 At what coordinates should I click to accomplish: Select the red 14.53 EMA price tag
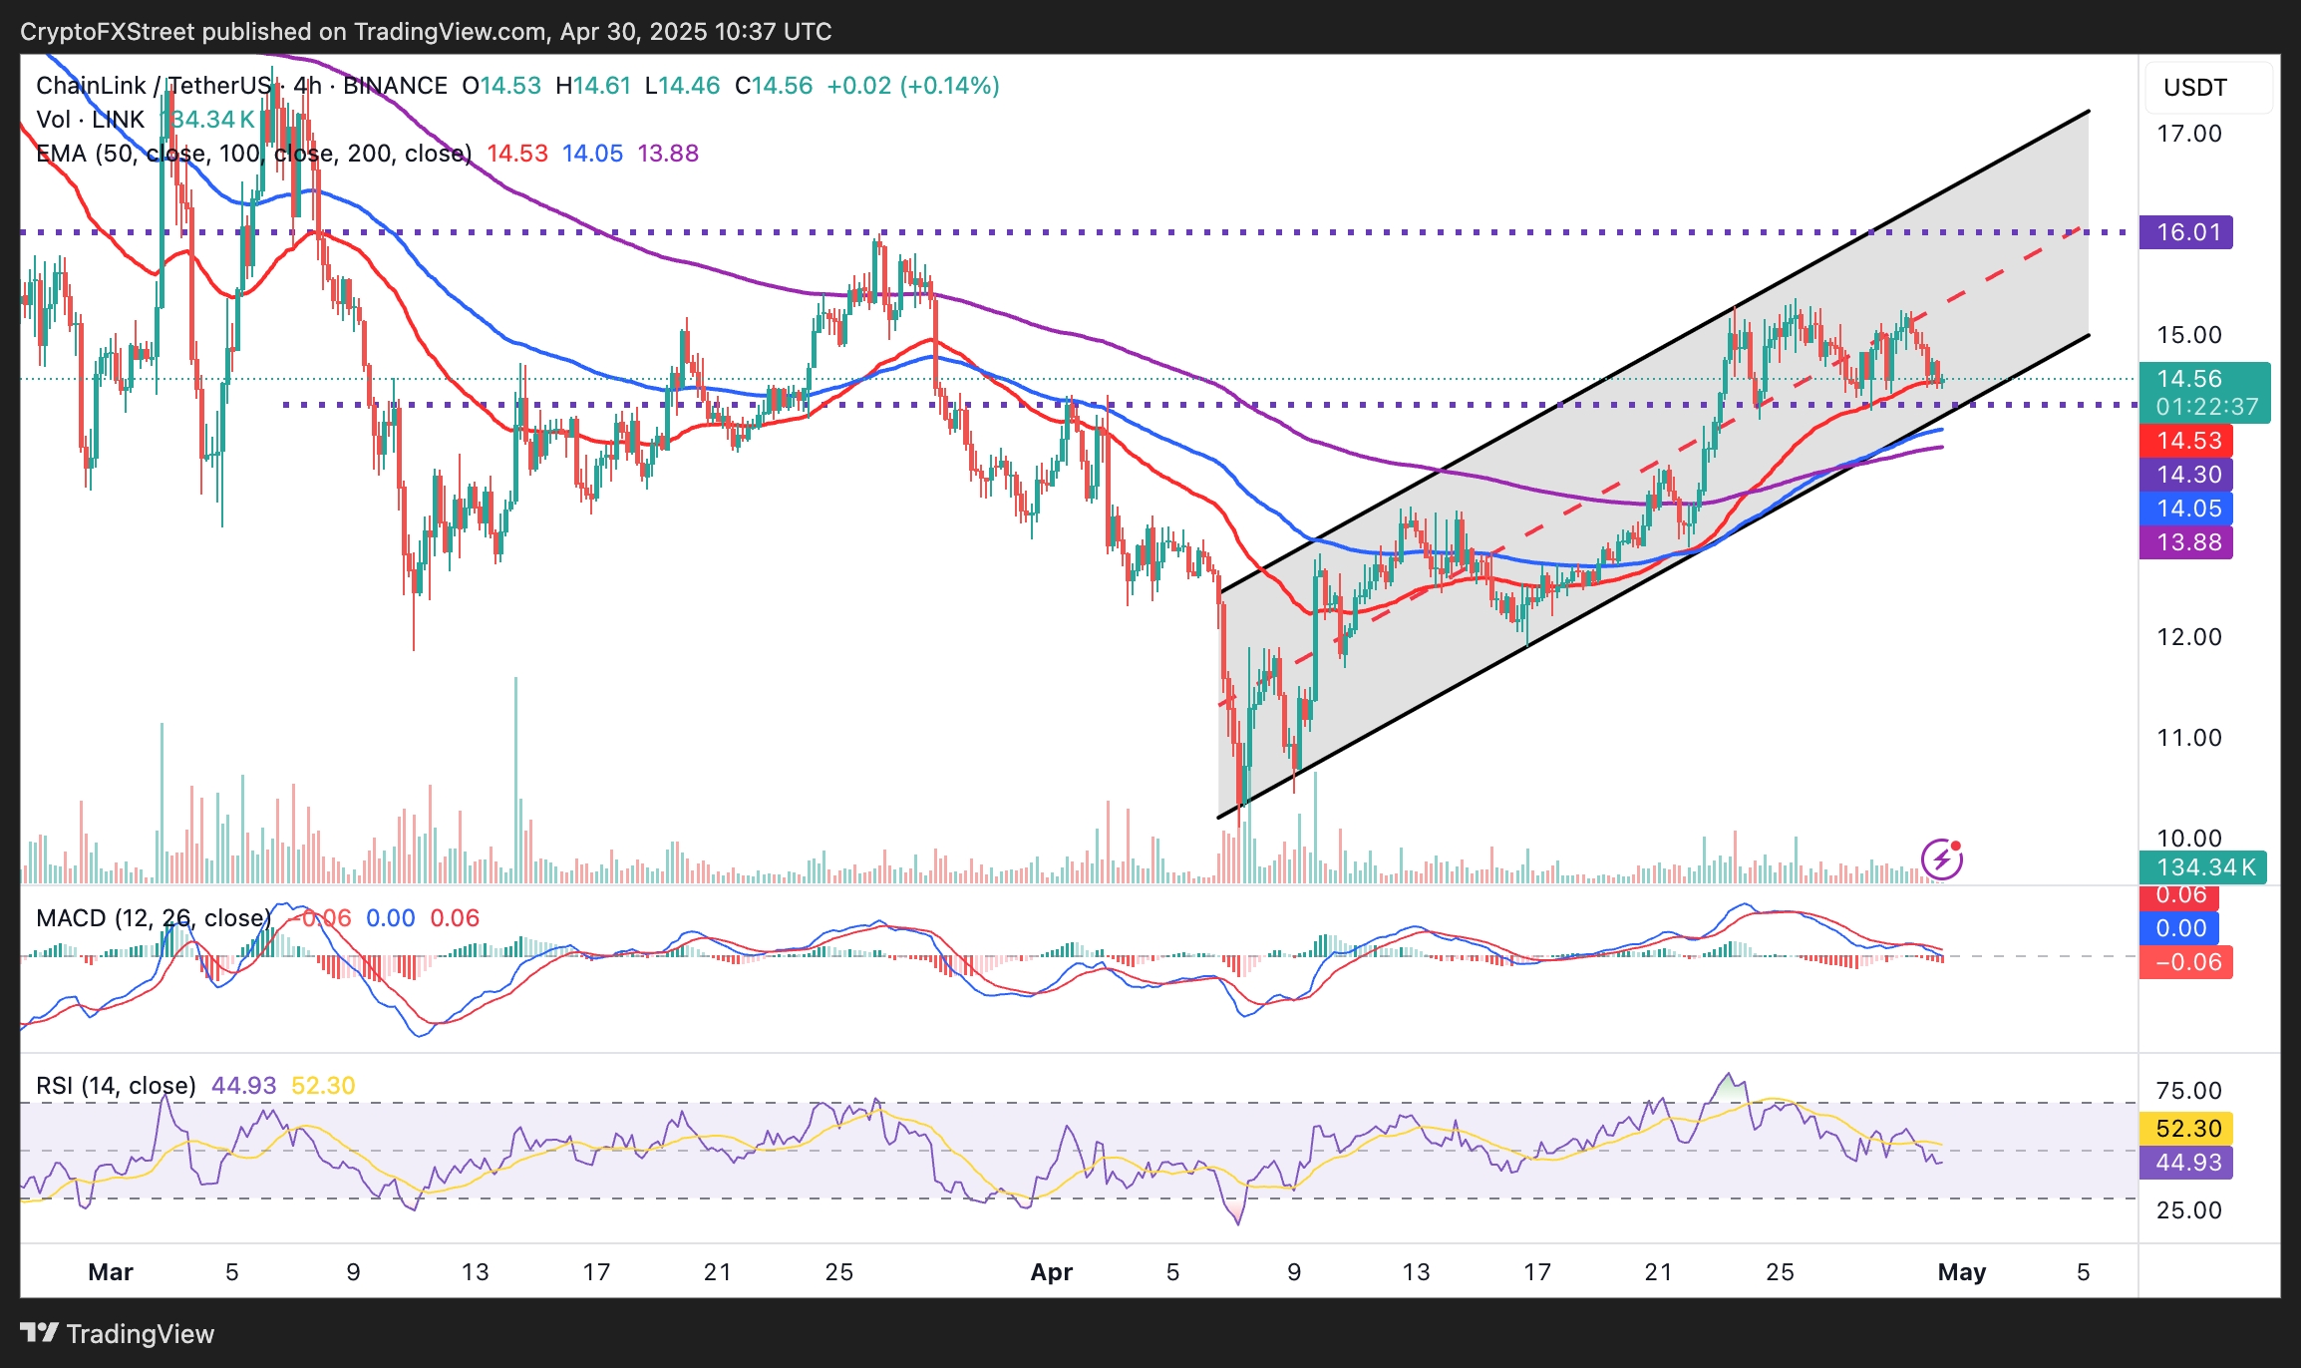click(x=2186, y=441)
